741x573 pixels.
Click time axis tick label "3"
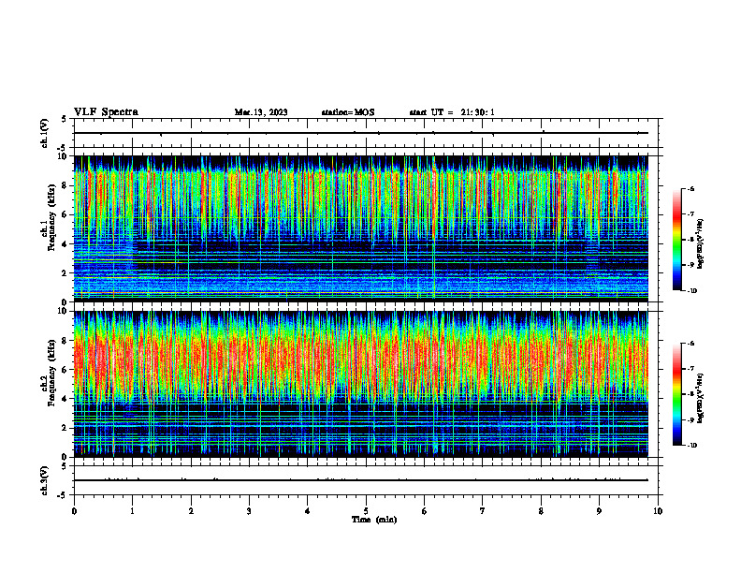[249, 511]
